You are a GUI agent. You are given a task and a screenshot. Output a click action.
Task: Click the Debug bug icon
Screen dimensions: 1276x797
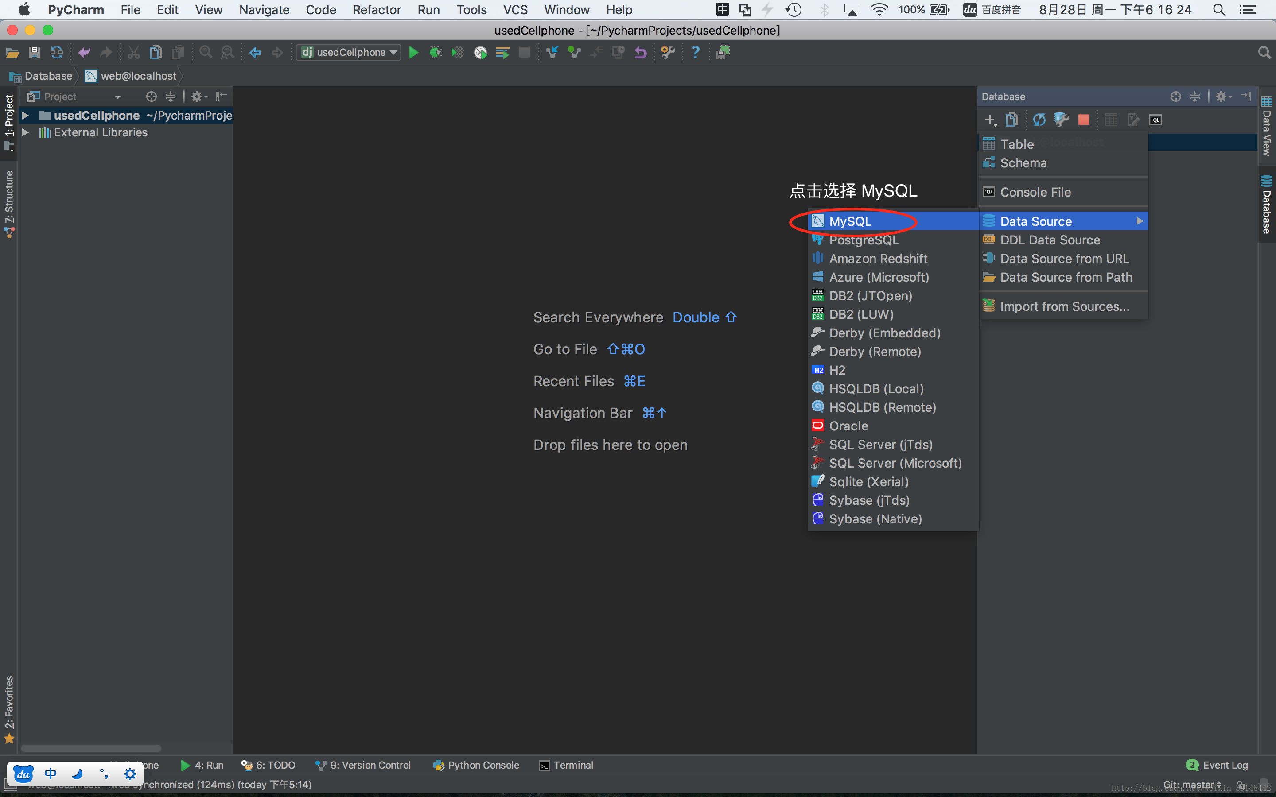point(436,52)
